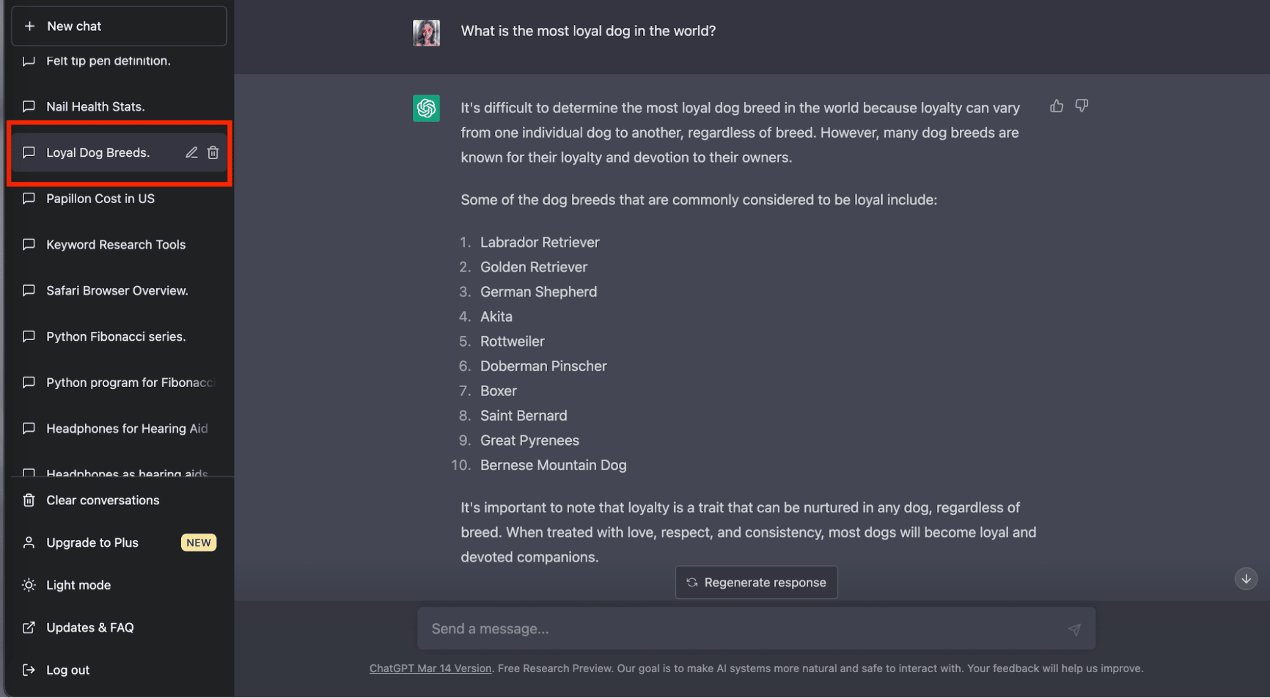Open the ChatGPT Mar 14 Version link

pyautogui.click(x=431, y=668)
